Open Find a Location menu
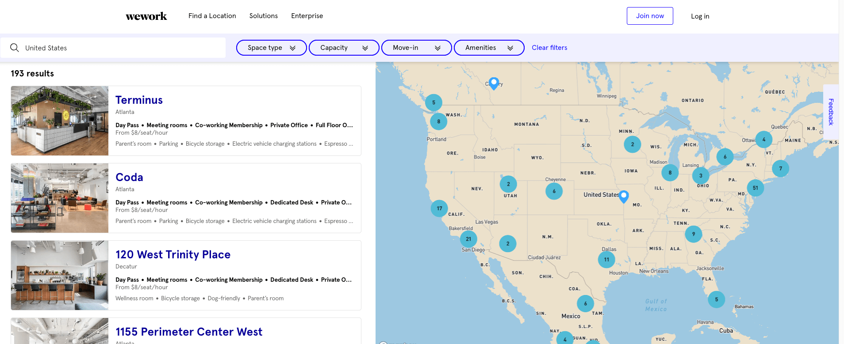Viewport: 844px width, 344px height. pos(212,16)
